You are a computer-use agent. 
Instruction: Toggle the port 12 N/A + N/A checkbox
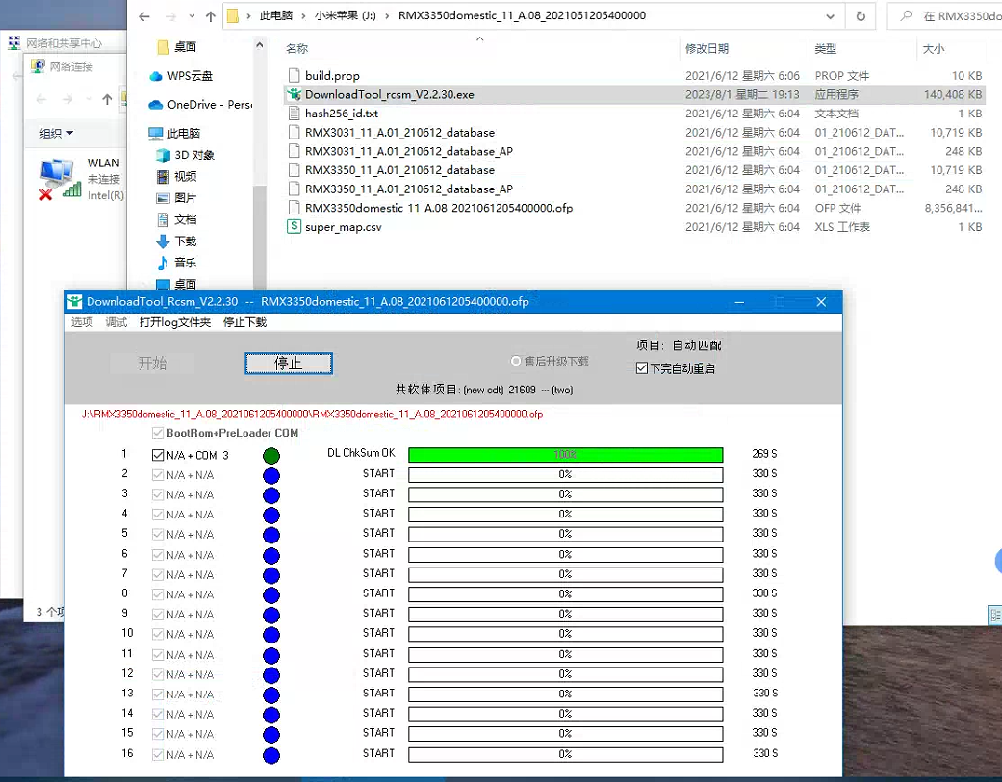(x=158, y=674)
